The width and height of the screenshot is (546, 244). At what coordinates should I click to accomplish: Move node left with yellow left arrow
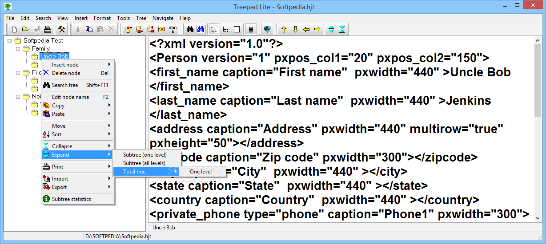tap(306, 29)
